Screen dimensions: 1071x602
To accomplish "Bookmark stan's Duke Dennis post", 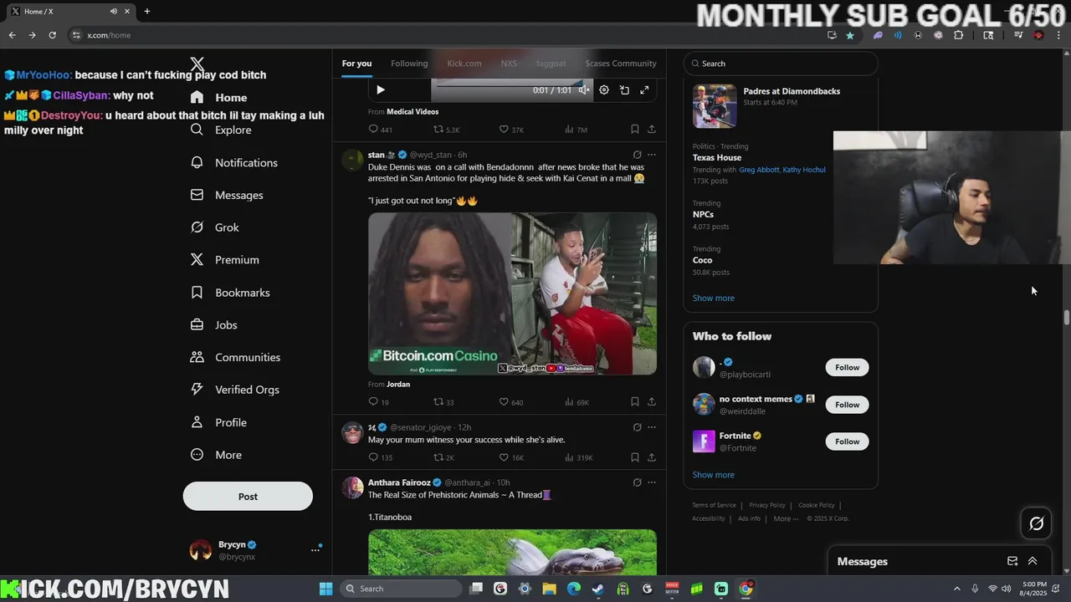I will (634, 402).
